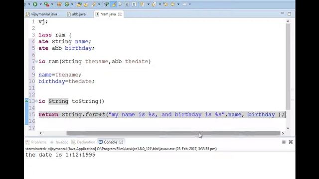Click 'thename' parameter in constructor line 7

click(97, 61)
